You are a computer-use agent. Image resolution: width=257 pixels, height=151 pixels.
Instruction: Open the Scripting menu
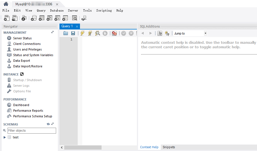click(104, 10)
